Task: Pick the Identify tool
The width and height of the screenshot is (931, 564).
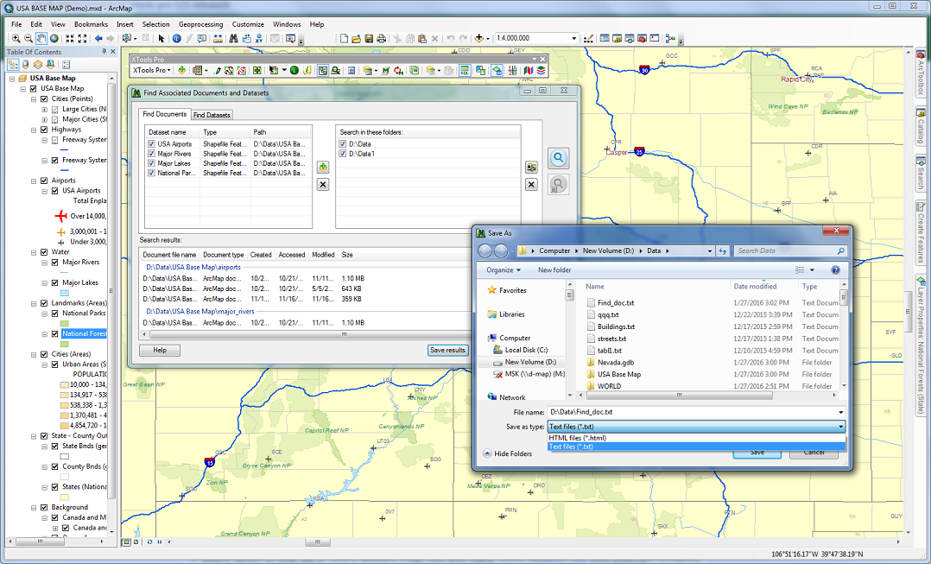Action: 177,39
